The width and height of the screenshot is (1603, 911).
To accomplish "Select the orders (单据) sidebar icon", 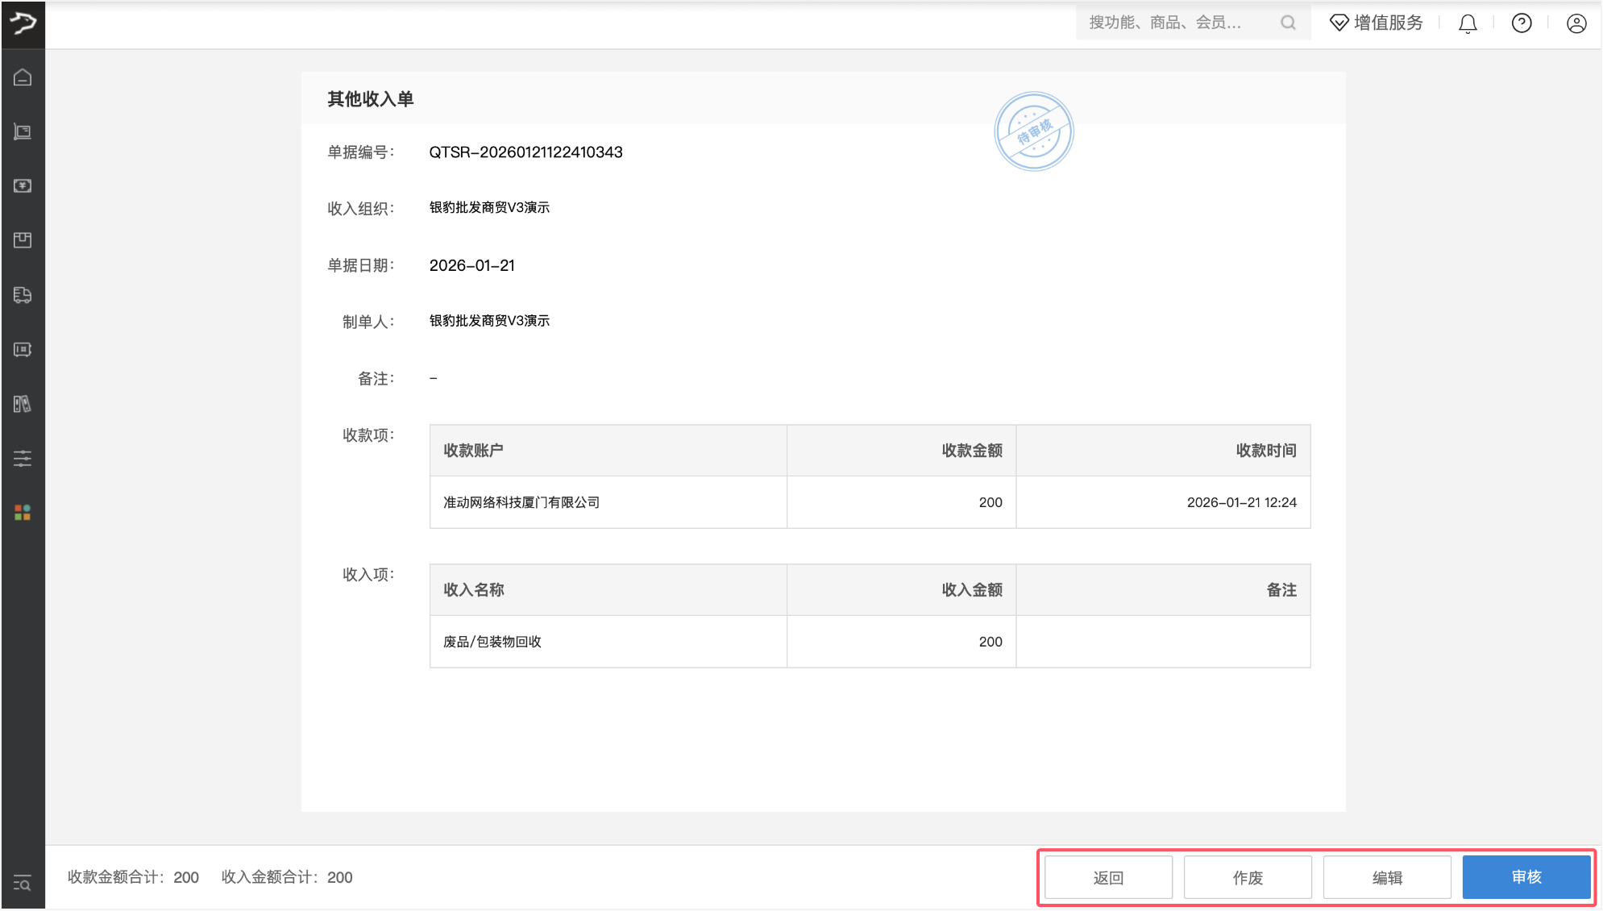I will coord(22,132).
